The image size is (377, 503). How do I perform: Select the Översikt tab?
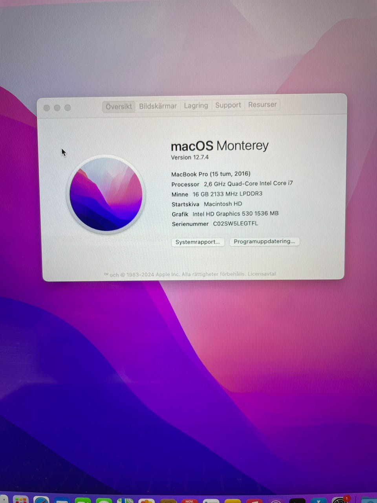coord(119,106)
